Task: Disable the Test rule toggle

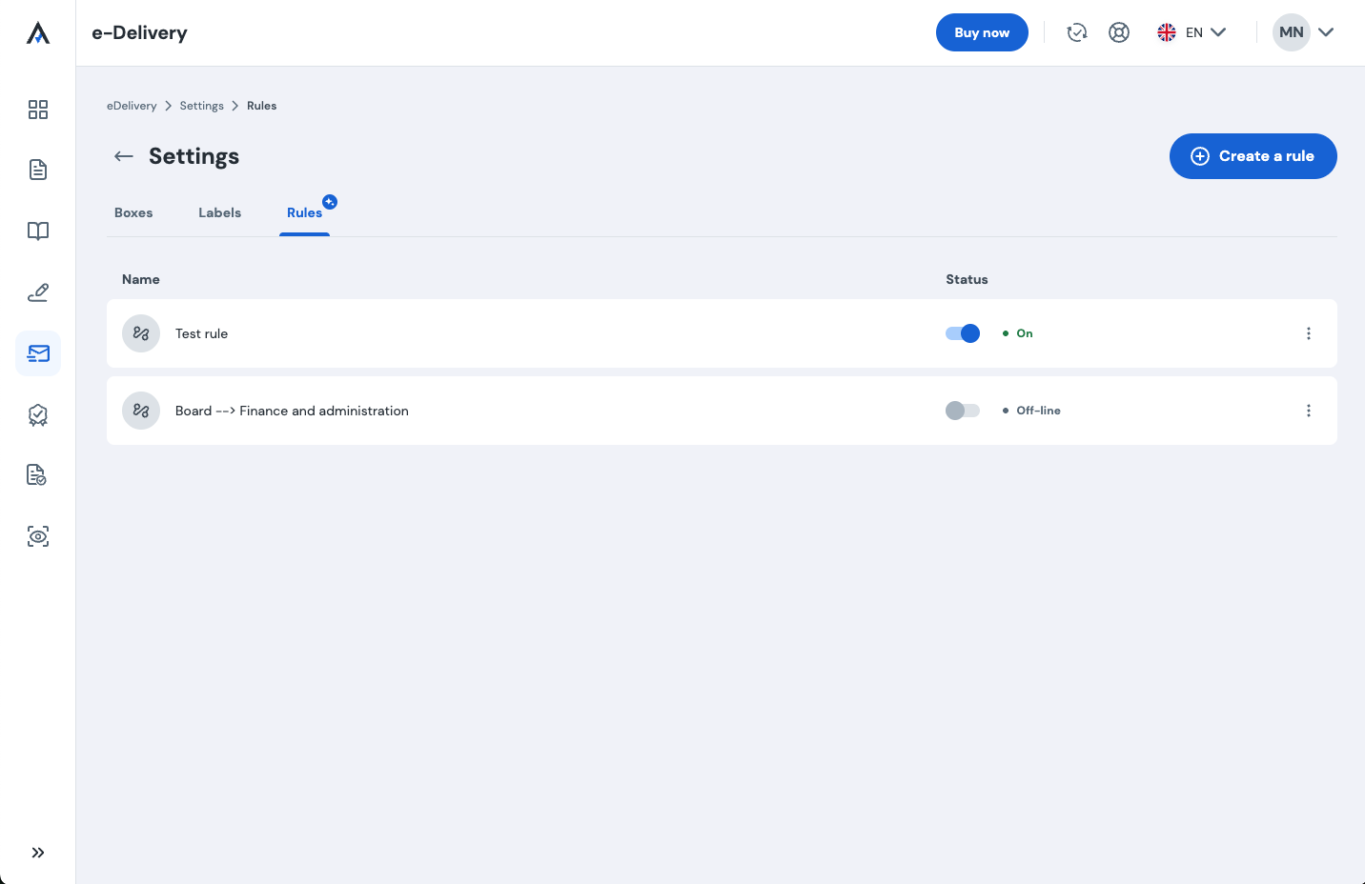Action: tap(963, 333)
